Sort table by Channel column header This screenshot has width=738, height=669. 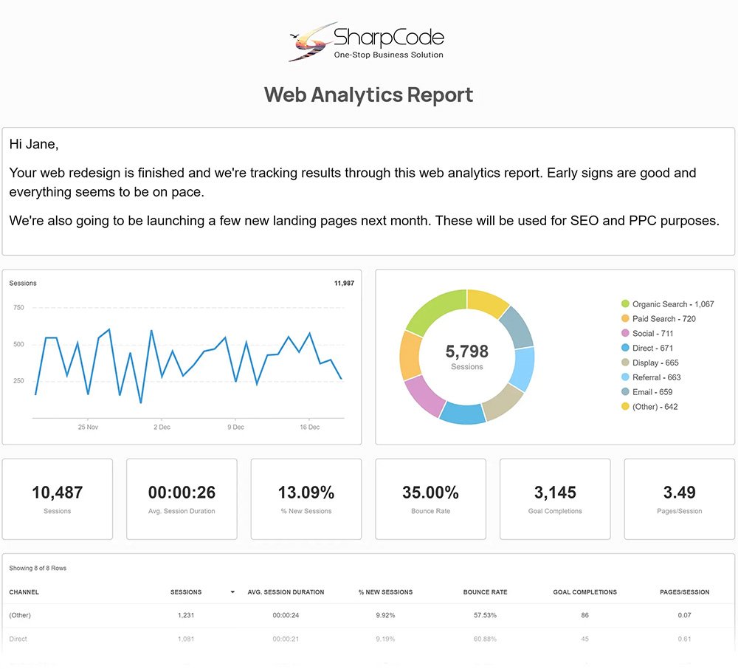(x=24, y=592)
